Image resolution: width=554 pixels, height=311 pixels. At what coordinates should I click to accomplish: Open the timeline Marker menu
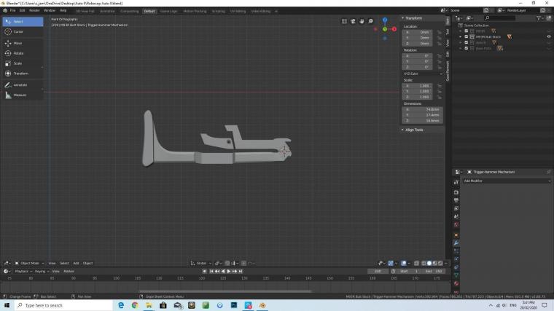(69, 272)
